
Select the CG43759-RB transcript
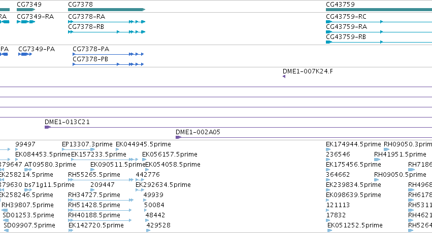click(379, 42)
